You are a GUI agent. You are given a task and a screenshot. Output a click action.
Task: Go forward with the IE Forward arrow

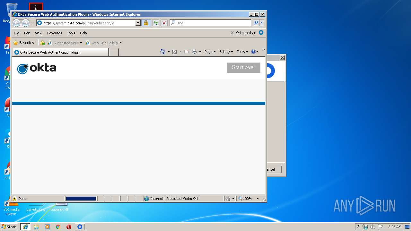(25, 23)
